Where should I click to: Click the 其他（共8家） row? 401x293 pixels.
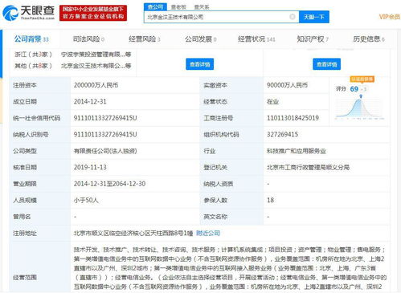point(73,66)
